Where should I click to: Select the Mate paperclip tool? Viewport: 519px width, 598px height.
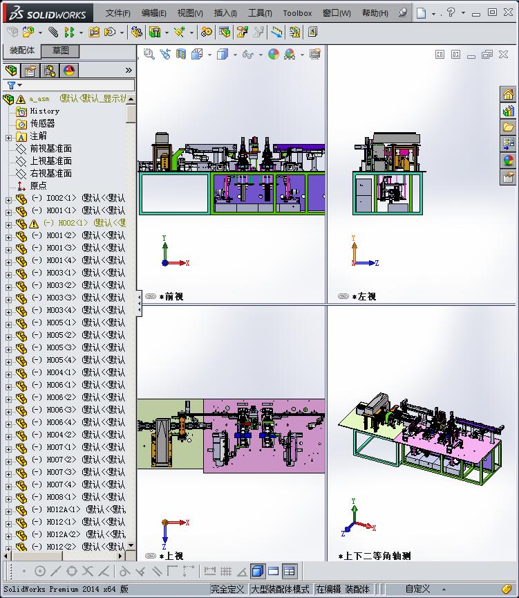click(x=53, y=32)
